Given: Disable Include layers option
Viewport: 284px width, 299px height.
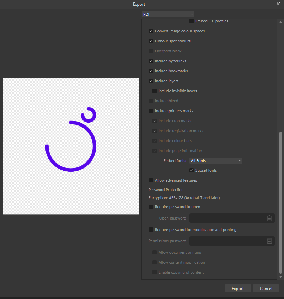Looking at the screenshot, I should pyautogui.click(x=151, y=81).
